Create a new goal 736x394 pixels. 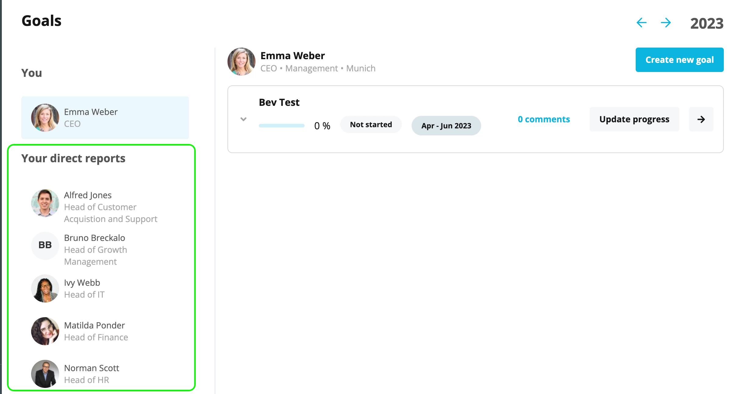click(x=680, y=60)
